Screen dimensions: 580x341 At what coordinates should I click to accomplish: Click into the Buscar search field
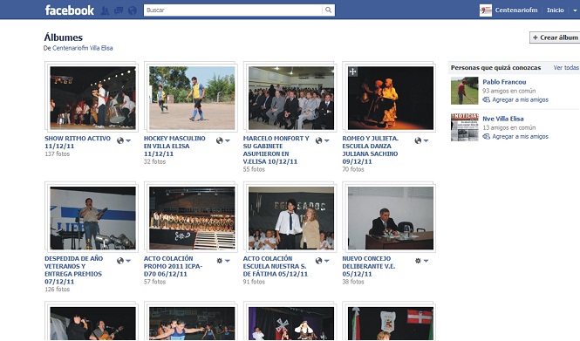click(x=233, y=10)
